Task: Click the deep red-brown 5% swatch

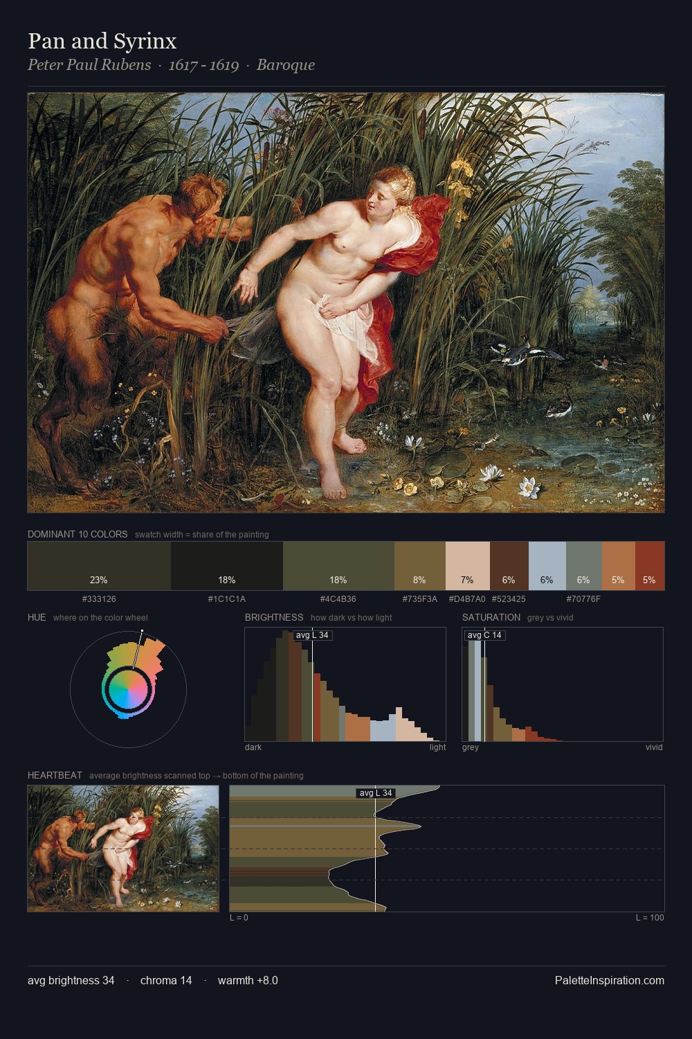Action: (650, 566)
